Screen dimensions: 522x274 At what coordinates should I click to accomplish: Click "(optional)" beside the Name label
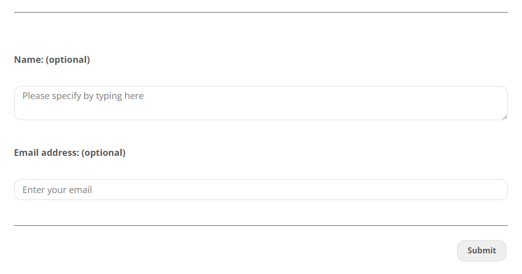tap(68, 60)
